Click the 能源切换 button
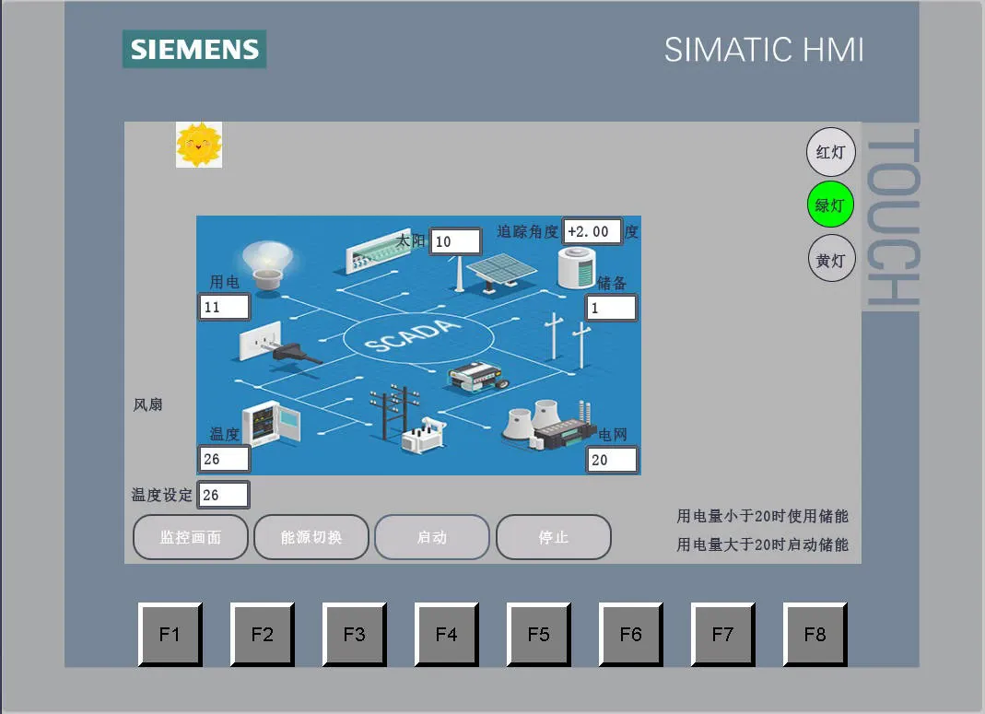 pyautogui.click(x=311, y=537)
